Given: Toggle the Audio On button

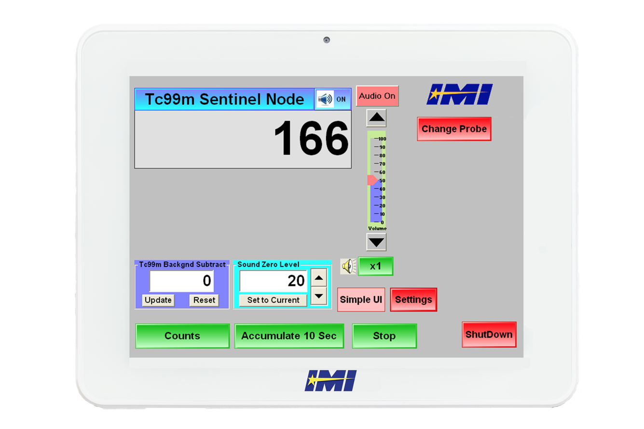Looking at the screenshot, I should pos(377,96).
